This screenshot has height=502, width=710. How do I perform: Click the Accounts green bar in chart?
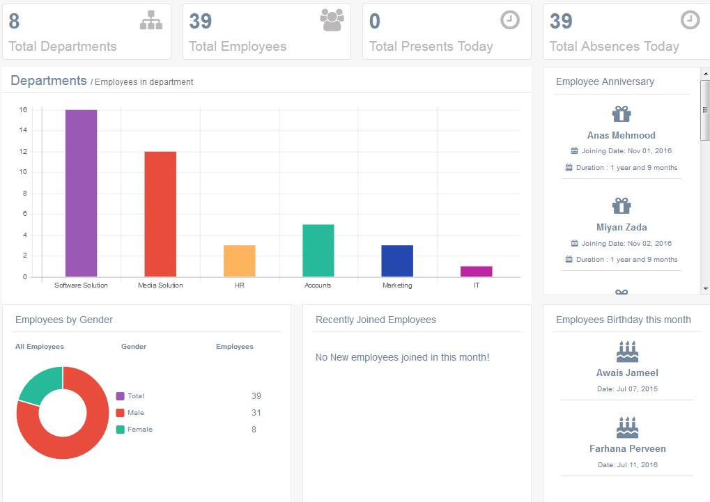point(318,251)
